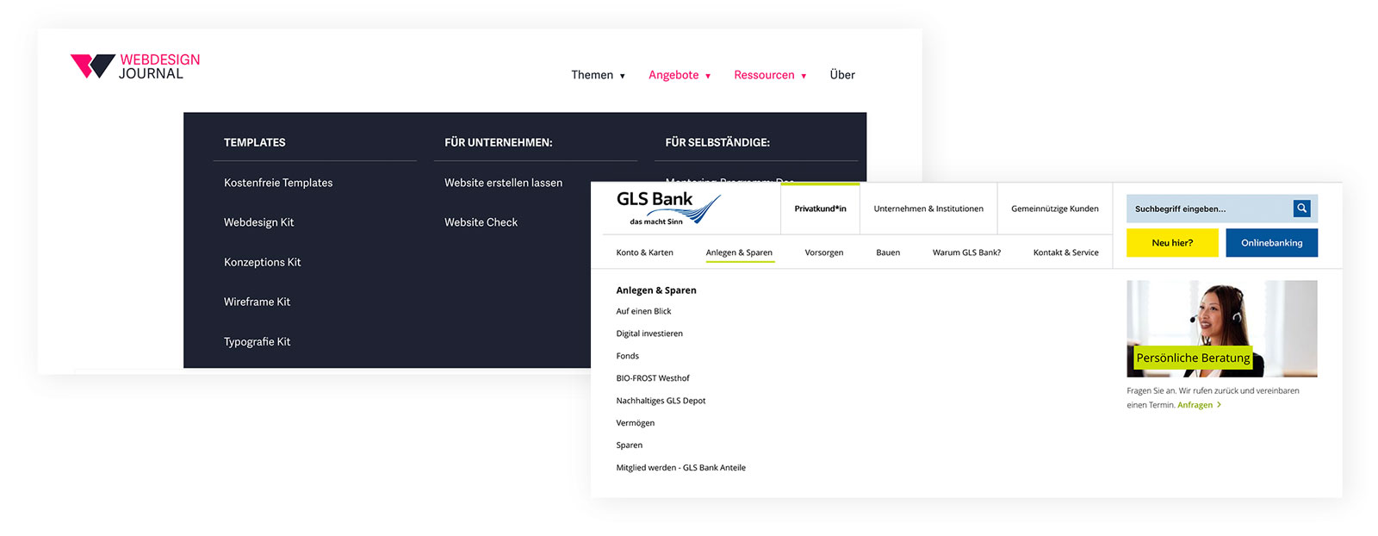Click the TEMPLATES column heading
Image resolution: width=1378 pixels, height=536 pixels.
(x=254, y=142)
